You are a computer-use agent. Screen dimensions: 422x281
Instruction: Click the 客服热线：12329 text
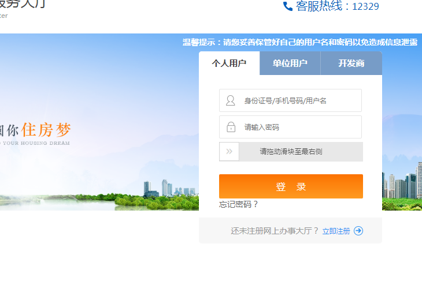coord(337,6)
